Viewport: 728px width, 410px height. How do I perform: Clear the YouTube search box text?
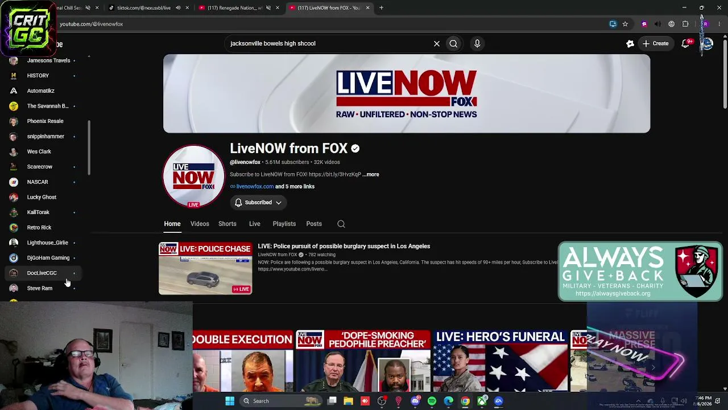(x=437, y=43)
